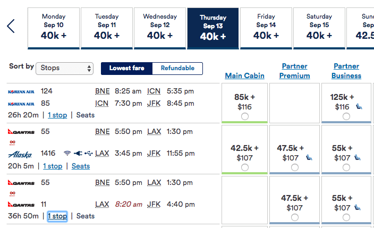Click the Partner Premium column header link
Screen dimensions: 374x228
[x=295, y=71]
